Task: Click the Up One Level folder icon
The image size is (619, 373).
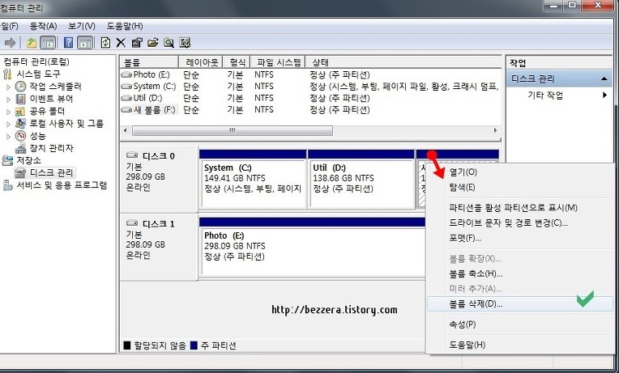Action: 32,43
